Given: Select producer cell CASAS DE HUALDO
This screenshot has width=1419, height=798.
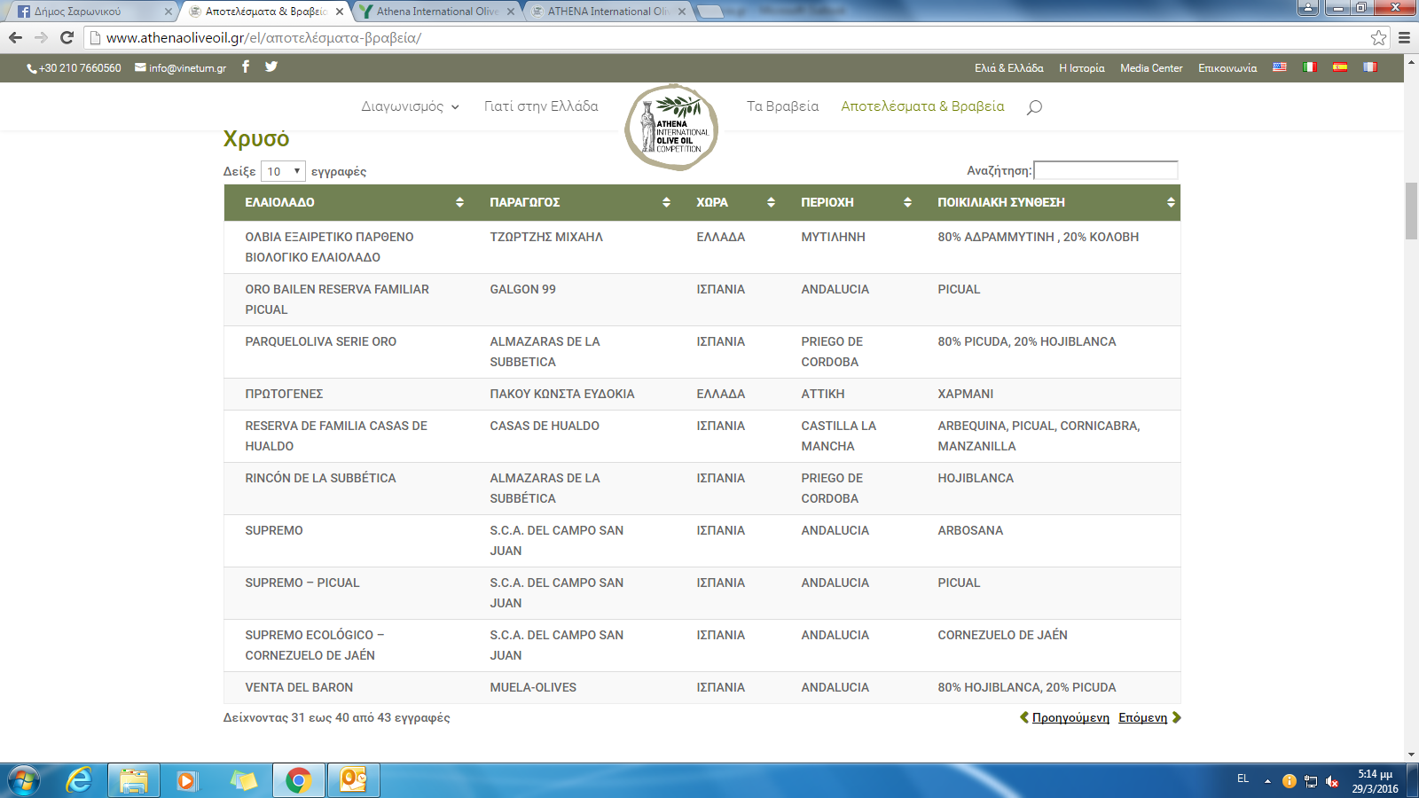Looking at the screenshot, I should (x=572, y=436).
